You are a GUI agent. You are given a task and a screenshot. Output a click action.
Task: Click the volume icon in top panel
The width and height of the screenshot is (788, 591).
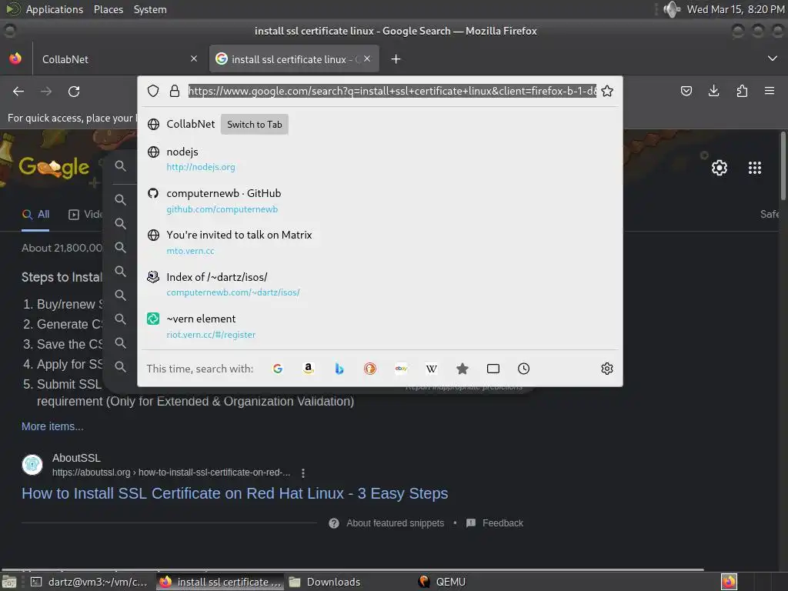coord(671,9)
